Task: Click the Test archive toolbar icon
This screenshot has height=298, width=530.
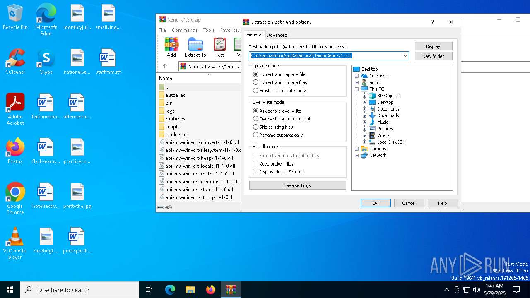Action: pyautogui.click(x=220, y=47)
